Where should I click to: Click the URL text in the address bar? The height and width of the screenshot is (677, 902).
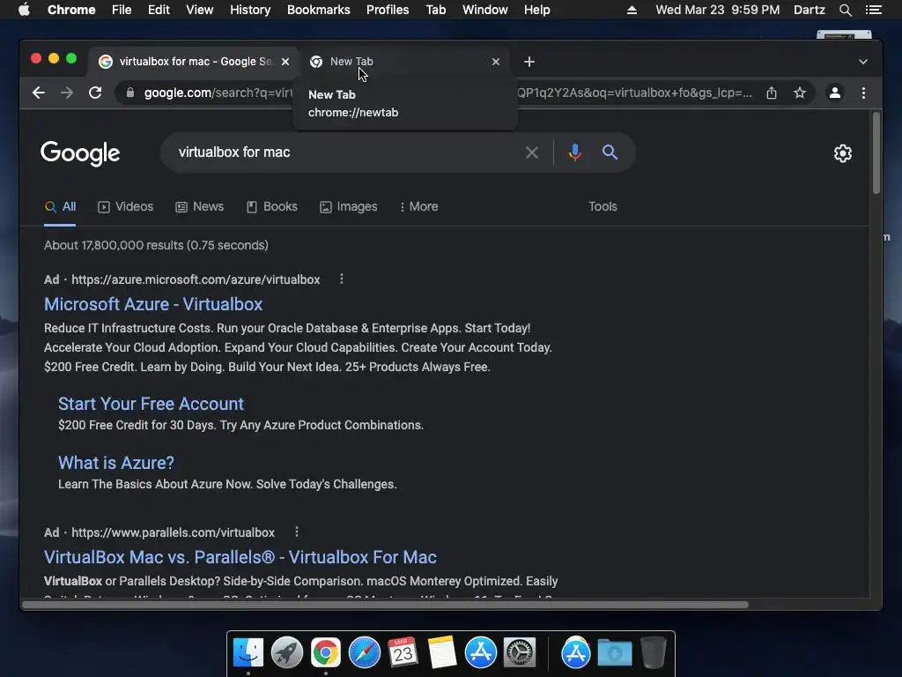(x=218, y=93)
